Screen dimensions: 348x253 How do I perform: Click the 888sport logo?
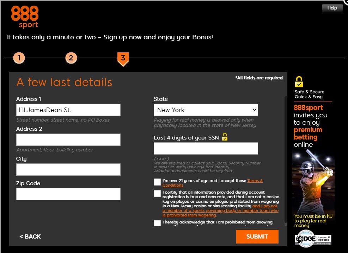tap(25, 17)
